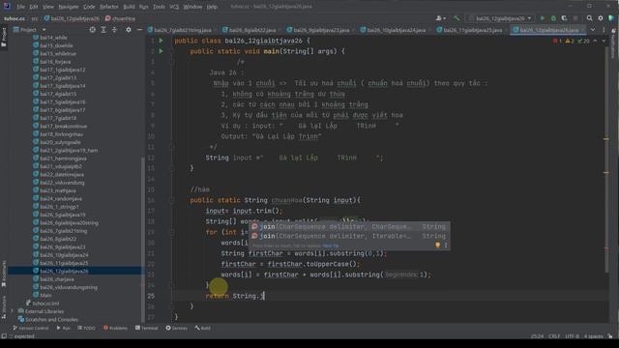Click the Run green play icon in toolbar
Image resolution: width=619 pixels, height=348 pixels.
tap(543, 18)
